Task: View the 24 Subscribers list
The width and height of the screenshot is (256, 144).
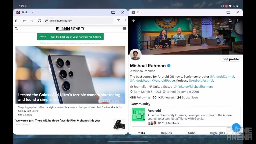Action: 188,97
